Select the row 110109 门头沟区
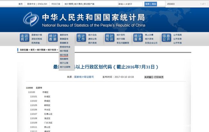 41,123
